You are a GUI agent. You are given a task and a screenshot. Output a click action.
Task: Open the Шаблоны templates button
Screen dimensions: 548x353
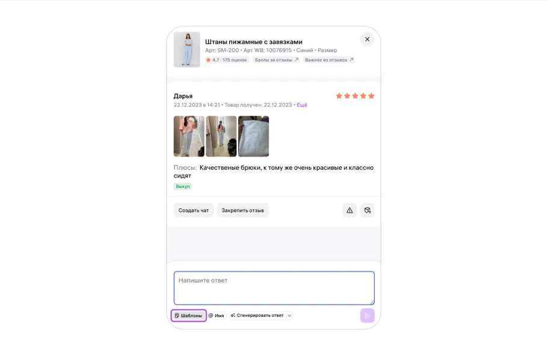click(x=189, y=316)
